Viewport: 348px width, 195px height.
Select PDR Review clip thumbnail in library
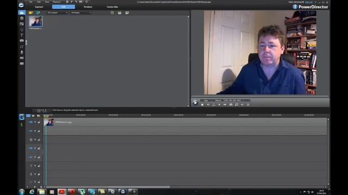click(36, 22)
